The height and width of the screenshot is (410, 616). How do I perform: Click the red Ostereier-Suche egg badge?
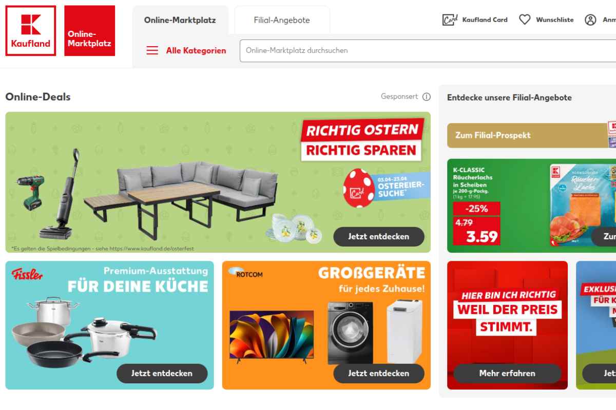click(x=359, y=187)
